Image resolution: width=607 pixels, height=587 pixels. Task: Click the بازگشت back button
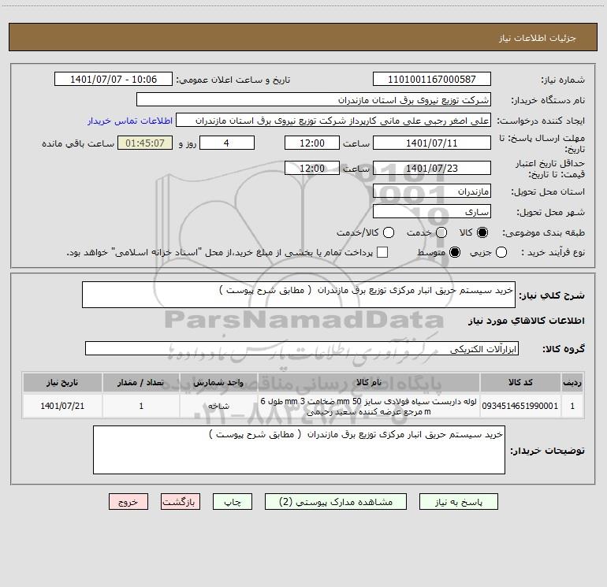[181, 501]
